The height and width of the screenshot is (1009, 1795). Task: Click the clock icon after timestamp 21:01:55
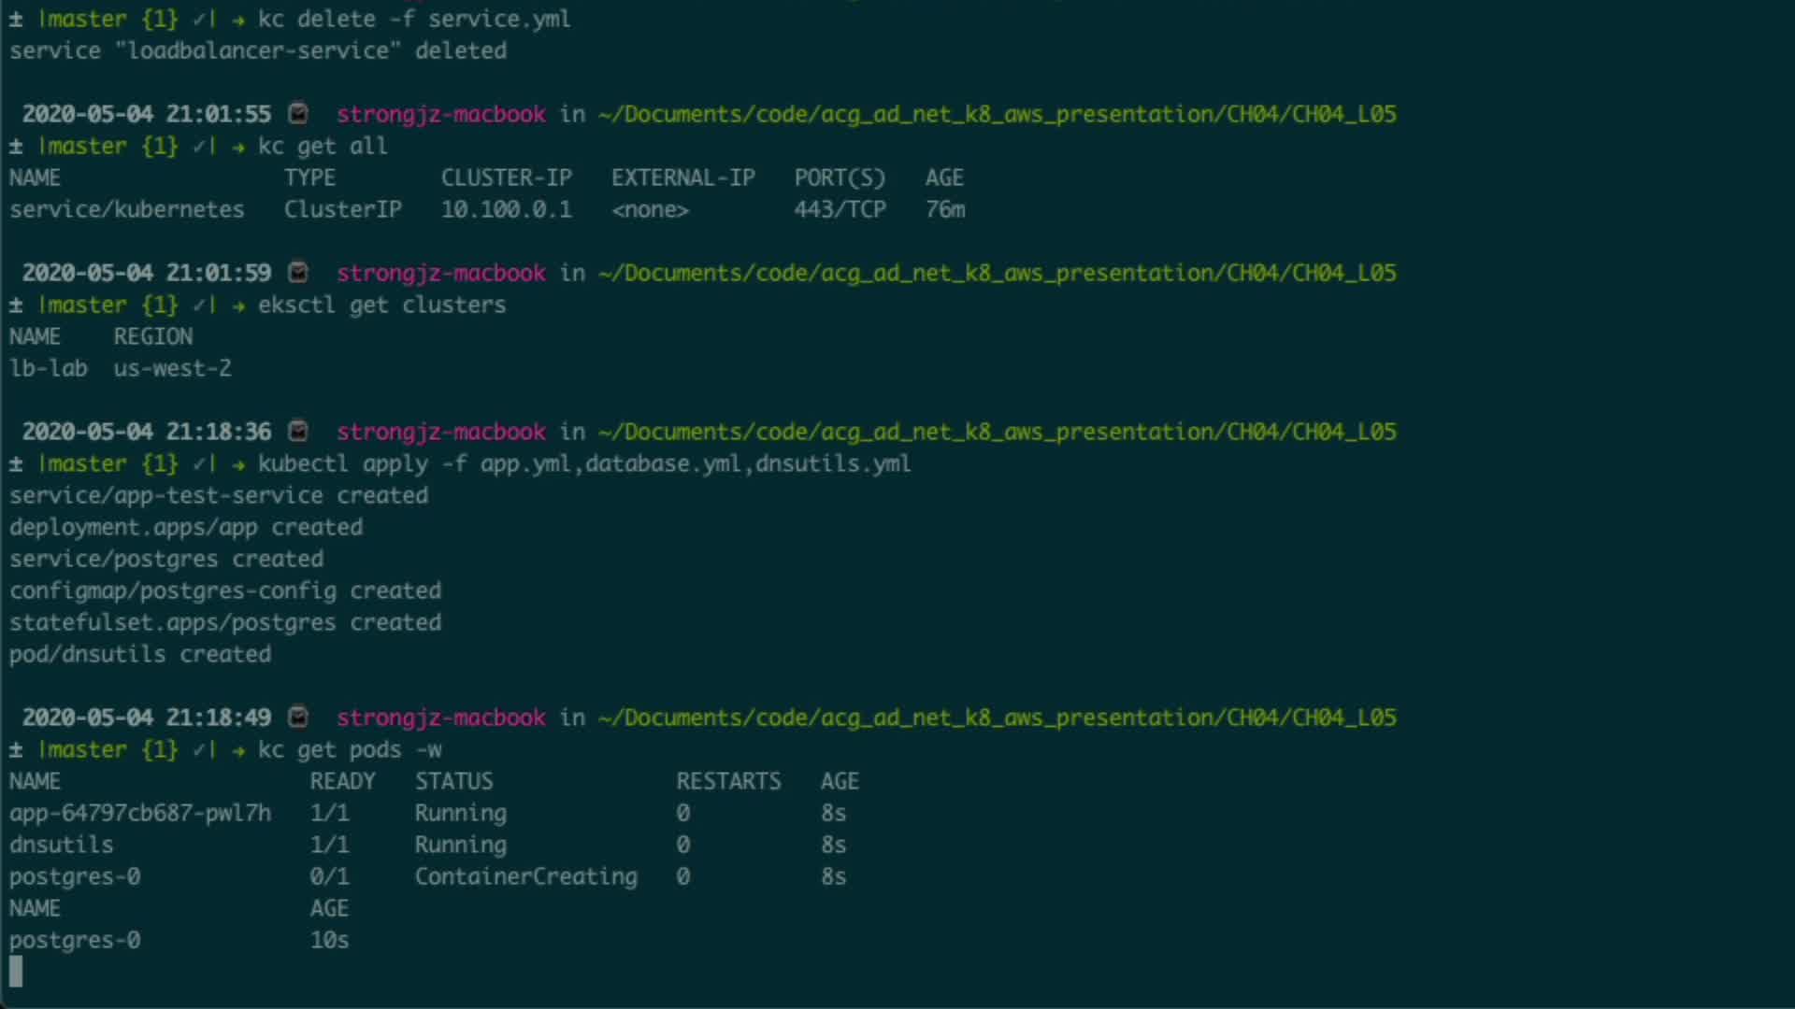coord(298,114)
